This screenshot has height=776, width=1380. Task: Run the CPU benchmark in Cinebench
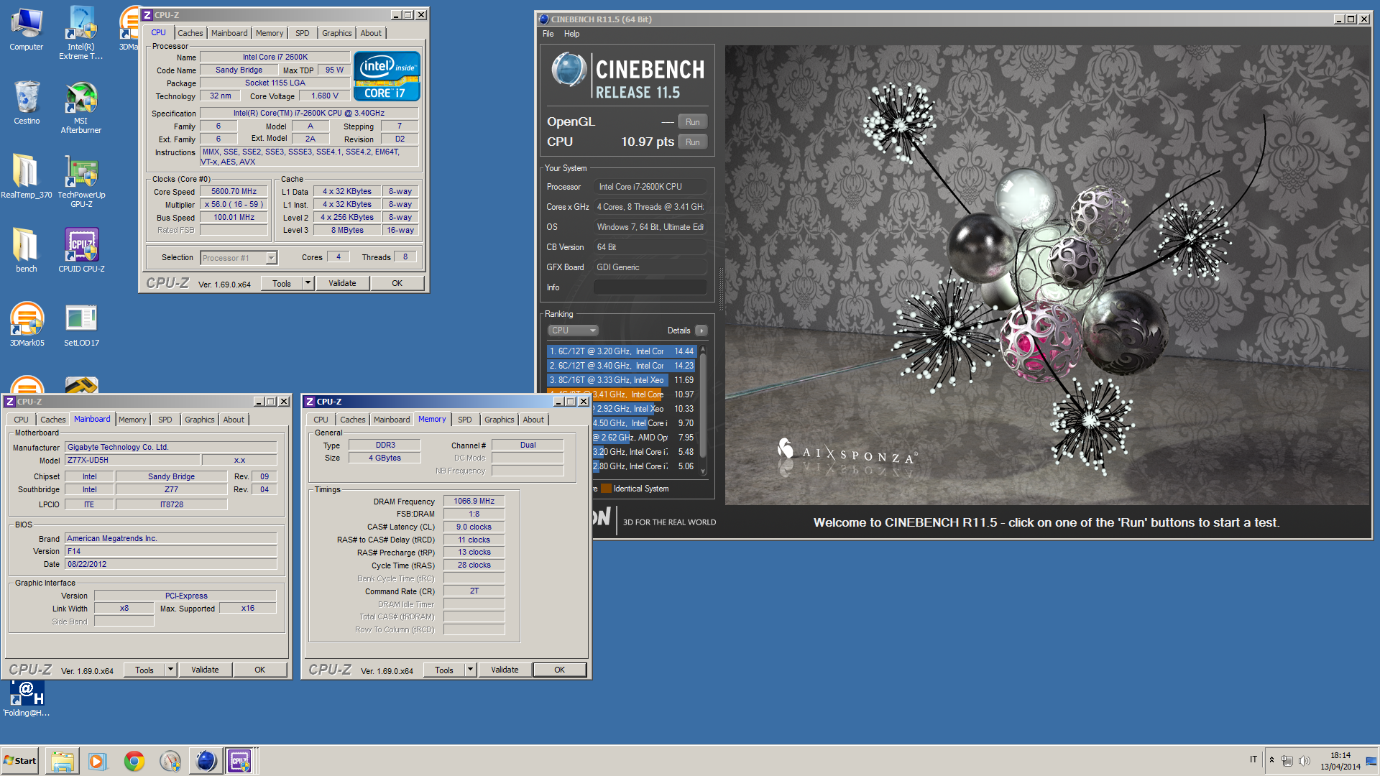click(692, 142)
